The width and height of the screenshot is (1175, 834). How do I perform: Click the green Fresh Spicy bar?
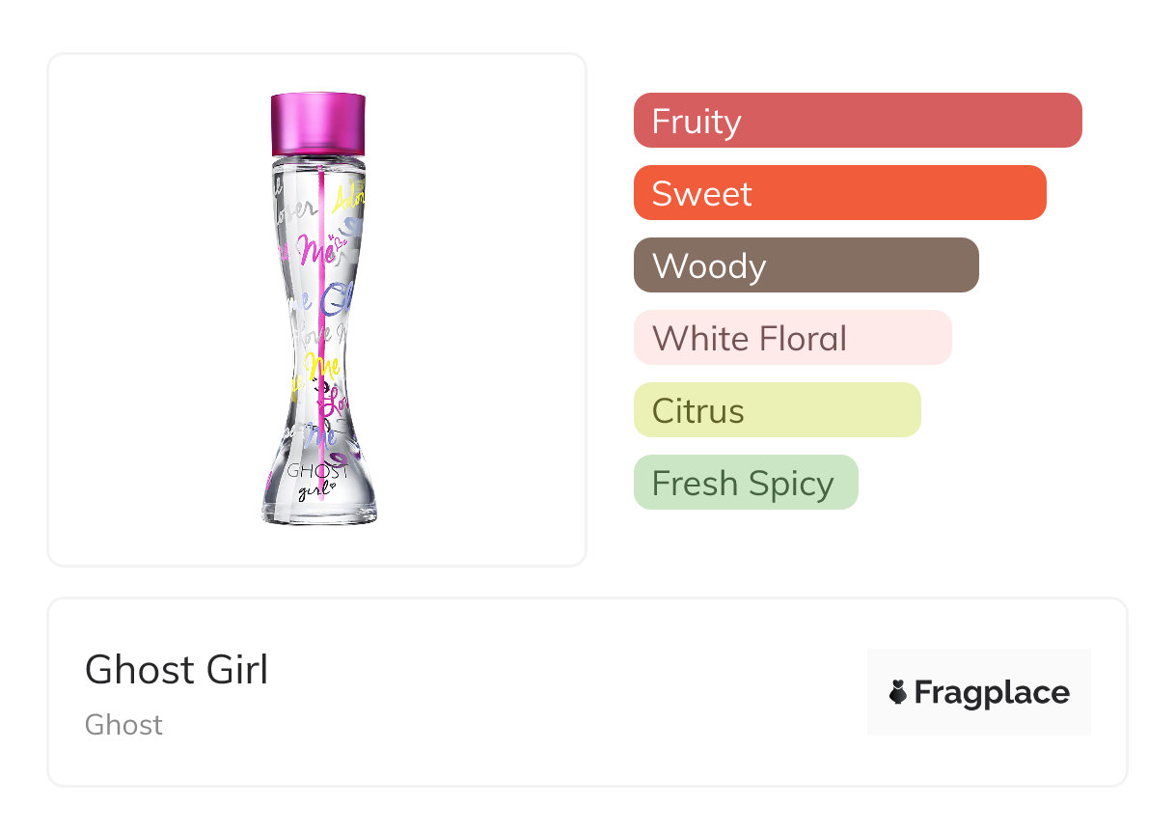[745, 483]
